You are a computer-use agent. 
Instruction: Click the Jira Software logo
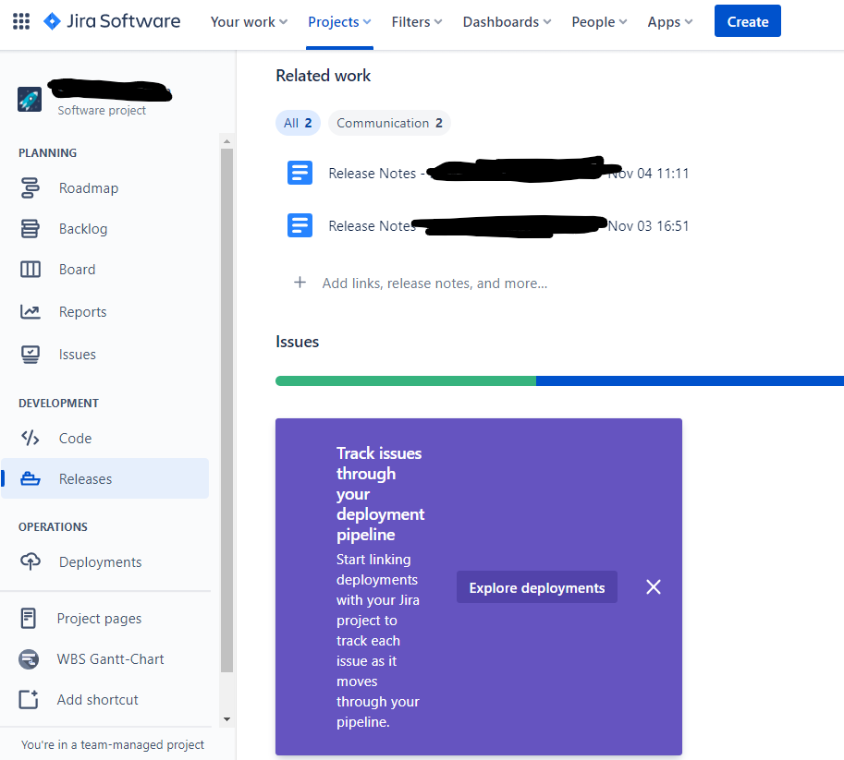tap(112, 21)
